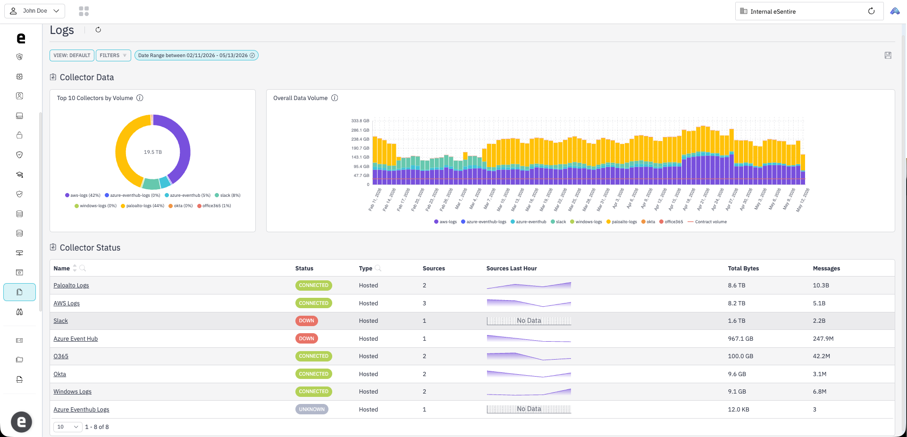Viewport: 907px width, 437px height.
Task: Open the upper database stack sidebar icon
Action: click(19, 214)
